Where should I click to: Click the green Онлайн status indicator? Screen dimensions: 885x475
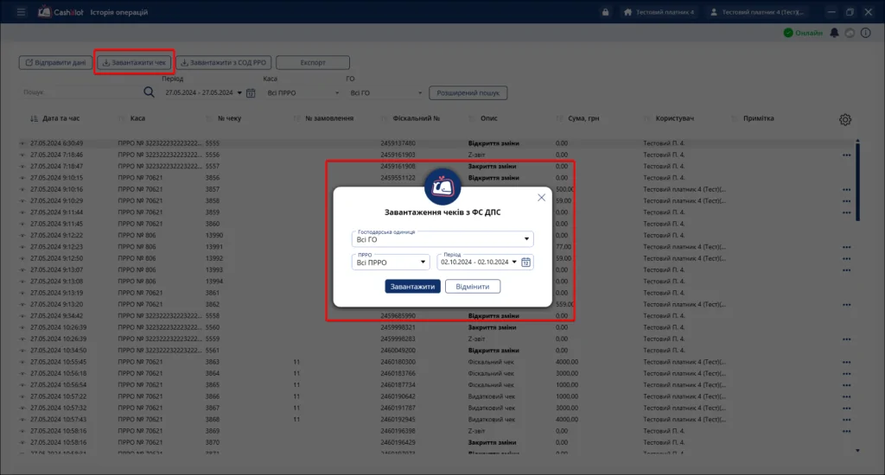tap(803, 33)
